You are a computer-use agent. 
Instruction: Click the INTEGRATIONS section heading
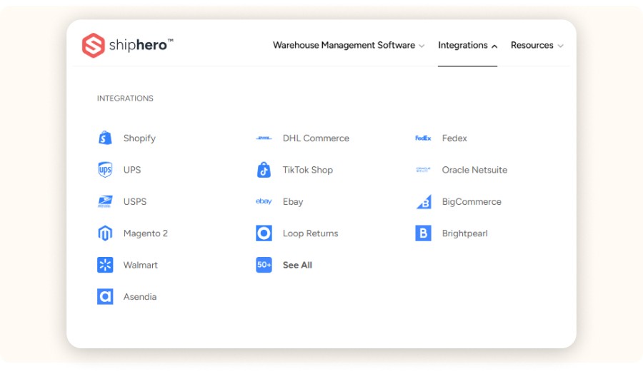(125, 98)
